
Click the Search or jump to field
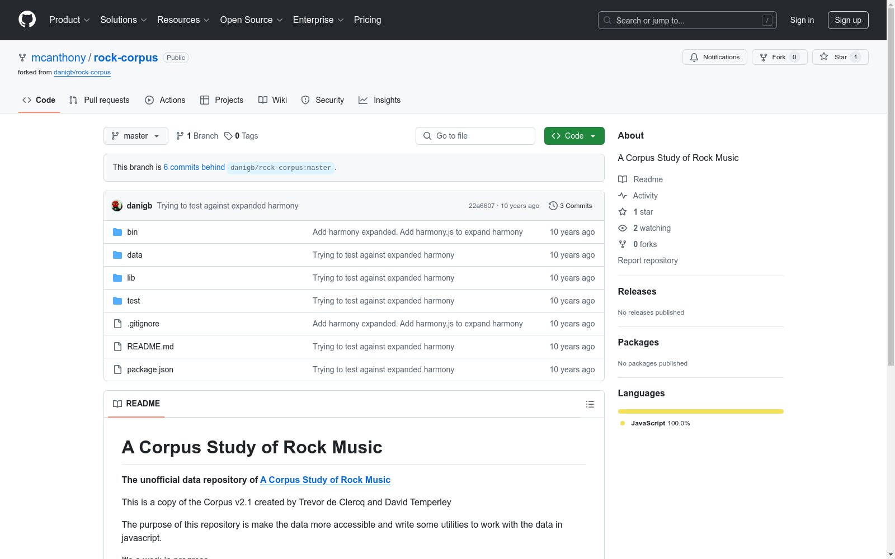pyautogui.click(x=687, y=20)
